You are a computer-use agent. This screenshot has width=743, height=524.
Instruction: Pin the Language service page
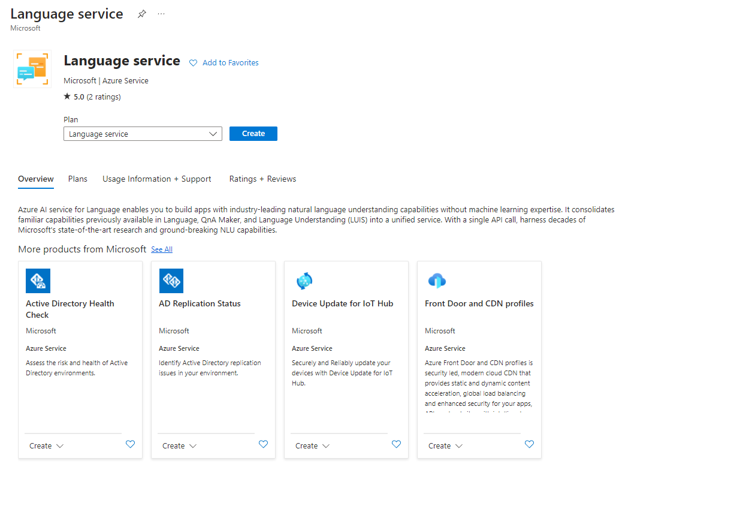click(x=141, y=13)
